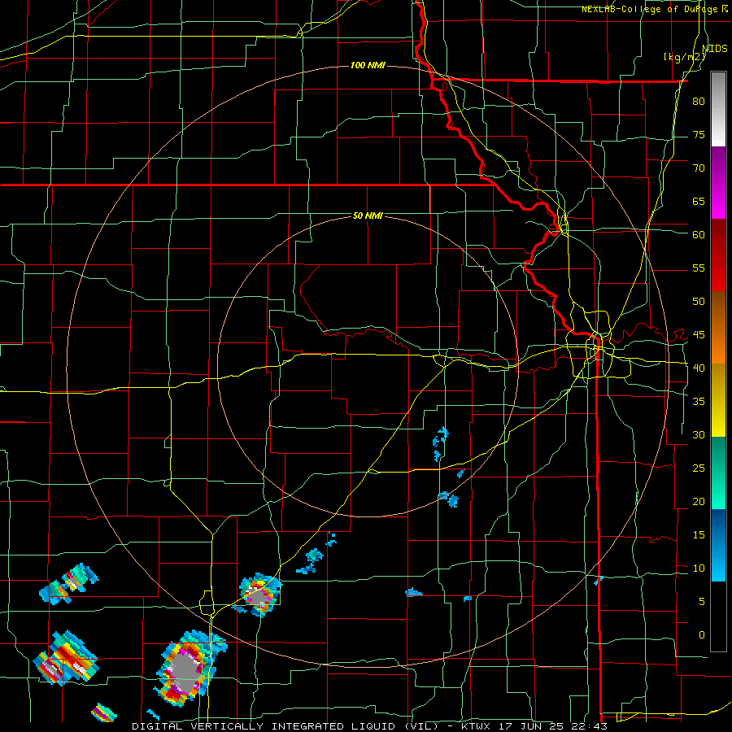
Task: Select the 20 value on the VIL scale
Action: coord(699,502)
